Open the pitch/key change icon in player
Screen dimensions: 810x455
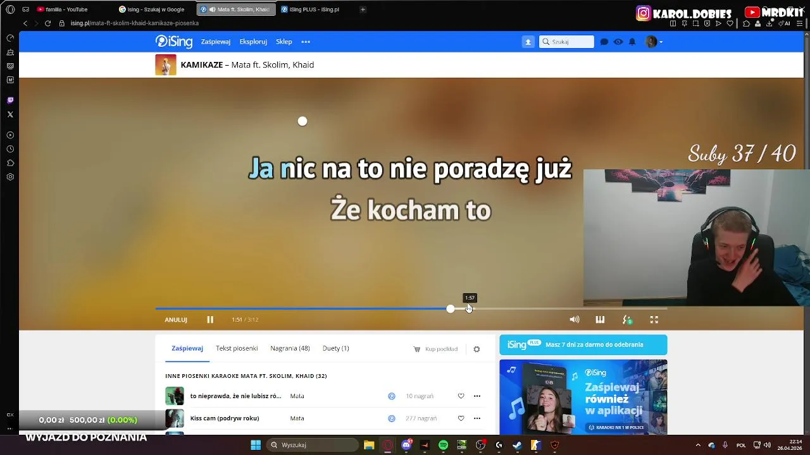[x=627, y=320]
